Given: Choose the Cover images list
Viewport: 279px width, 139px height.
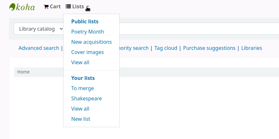Looking at the screenshot, I should pyautogui.click(x=87, y=52).
